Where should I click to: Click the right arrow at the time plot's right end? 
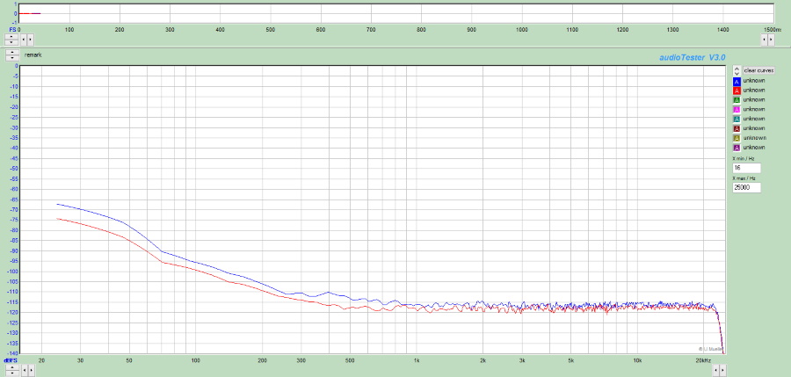point(772,39)
